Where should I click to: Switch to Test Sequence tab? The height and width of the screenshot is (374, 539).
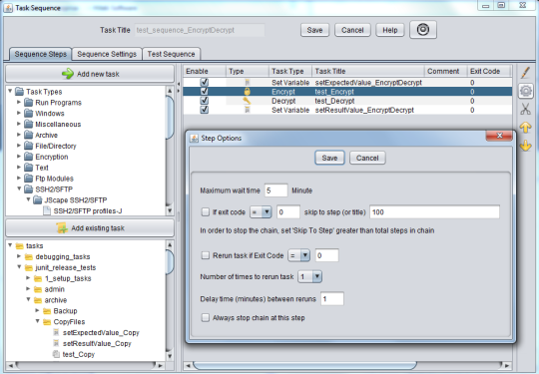click(172, 54)
